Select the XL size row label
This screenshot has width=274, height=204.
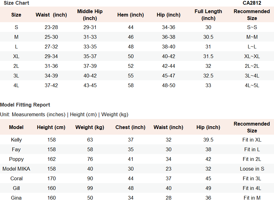[x=16, y=56]
